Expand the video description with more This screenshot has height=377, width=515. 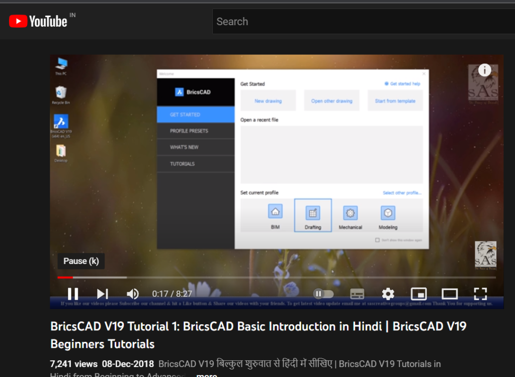[x=206, y=374]
